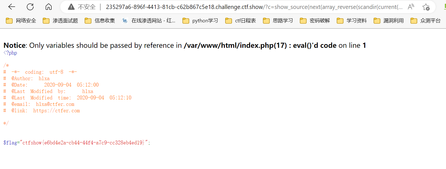Click the 思路学习 folder icon
446x169 pixels.
pos(266,21)
